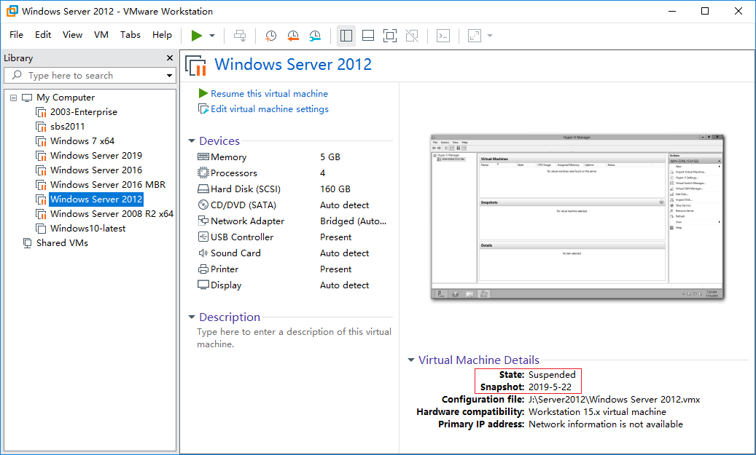This screenshot has height=455, width=756.
Task: Open the VM menu
Action: point(101,35)
